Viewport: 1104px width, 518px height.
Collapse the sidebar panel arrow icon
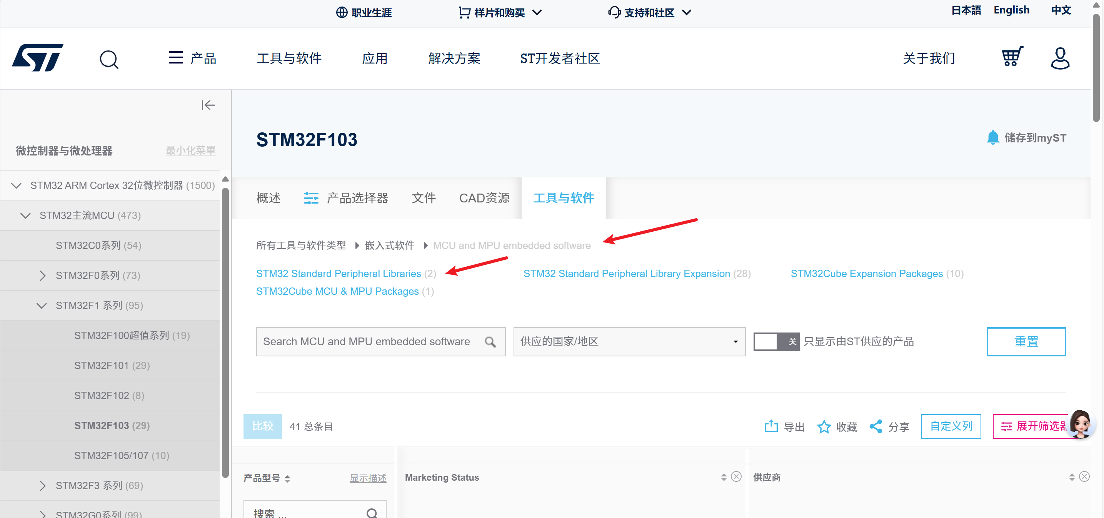tap(208, 105)
